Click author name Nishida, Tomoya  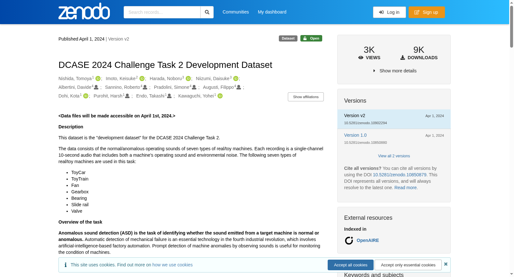click(75, 78)
